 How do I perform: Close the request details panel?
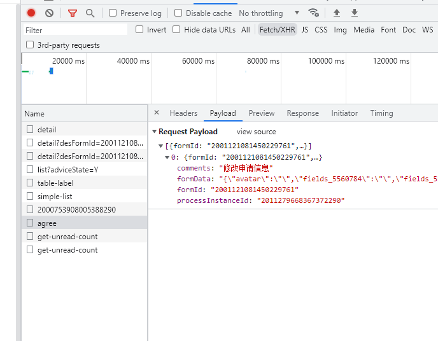157,113
